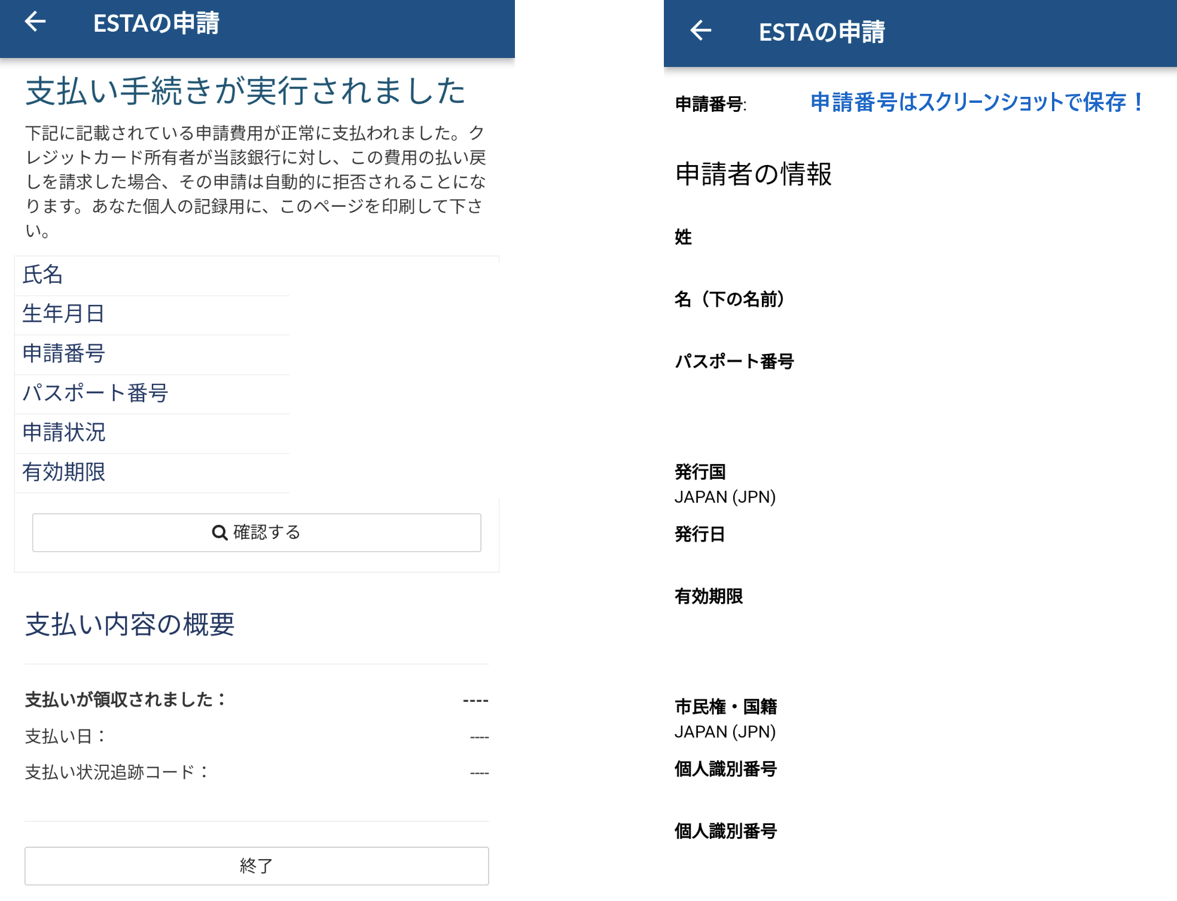
Task: Click the 支払い状況追跡コード label
Action: 117,772
